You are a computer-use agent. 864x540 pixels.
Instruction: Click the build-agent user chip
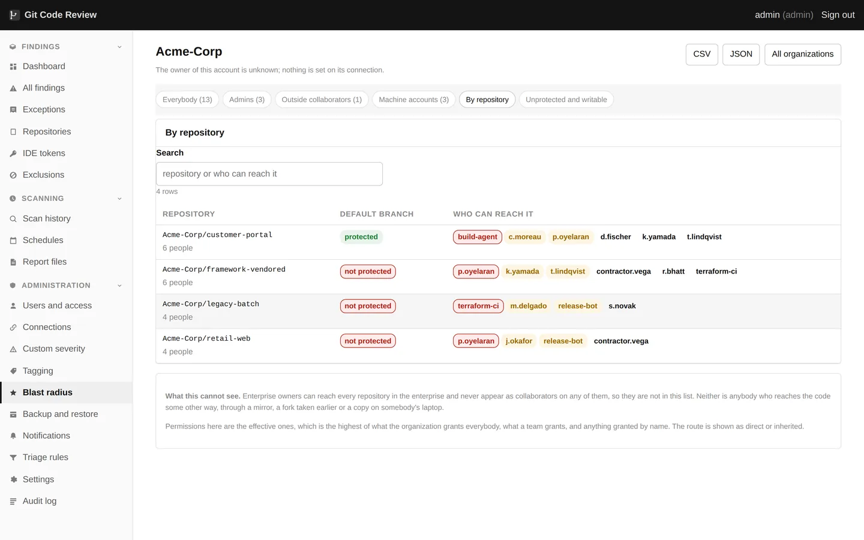478,237
